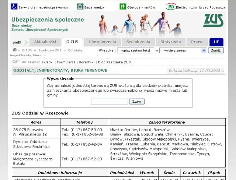Open the blue UE tab
Image resolution: width=236 pixels, height=180 pixels.
[216, 42]
